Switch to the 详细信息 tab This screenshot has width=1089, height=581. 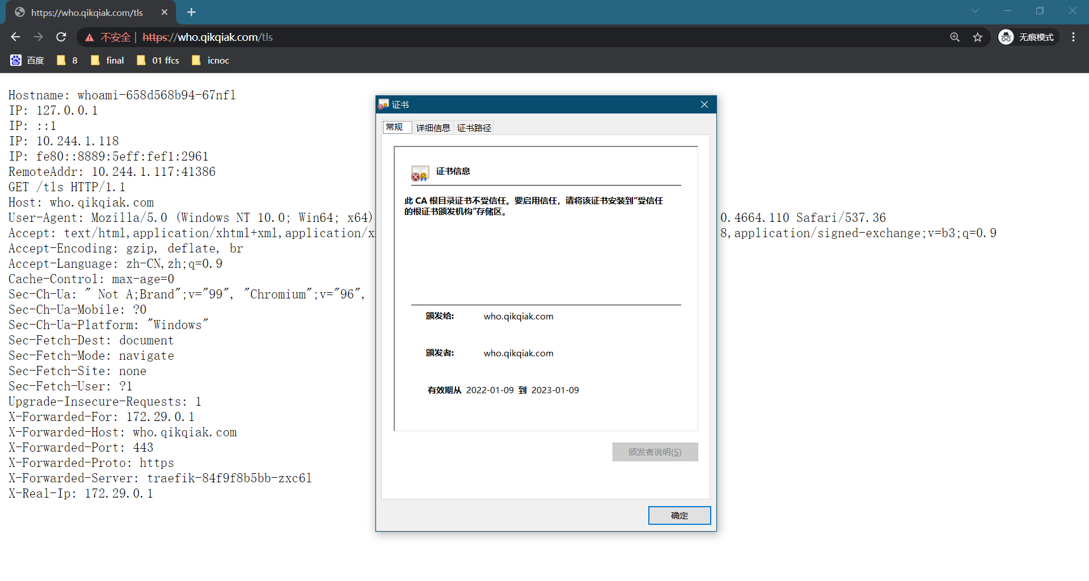(433, 128)
